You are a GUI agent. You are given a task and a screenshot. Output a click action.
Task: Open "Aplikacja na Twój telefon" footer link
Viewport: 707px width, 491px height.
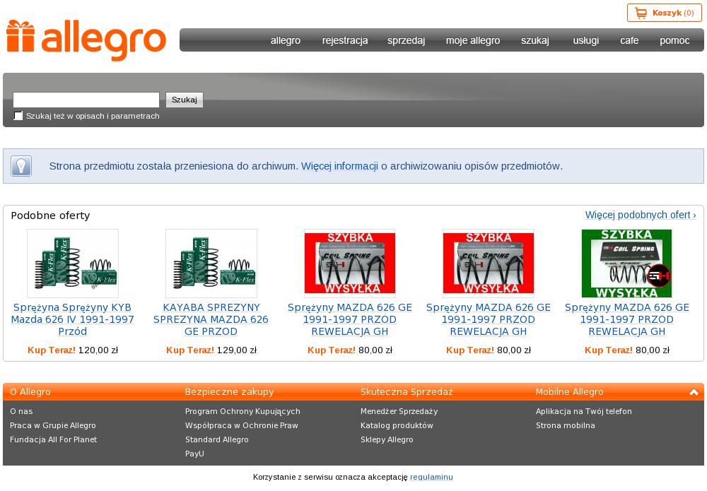tap(584, 411)
